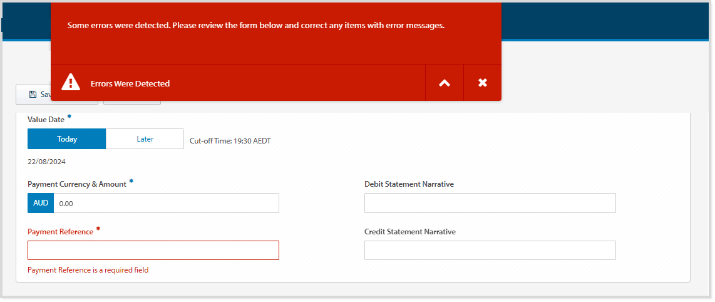The image size is (715, 302).
Task: Click the 'Some errors were detected' message text
Action: coord(255,26)
